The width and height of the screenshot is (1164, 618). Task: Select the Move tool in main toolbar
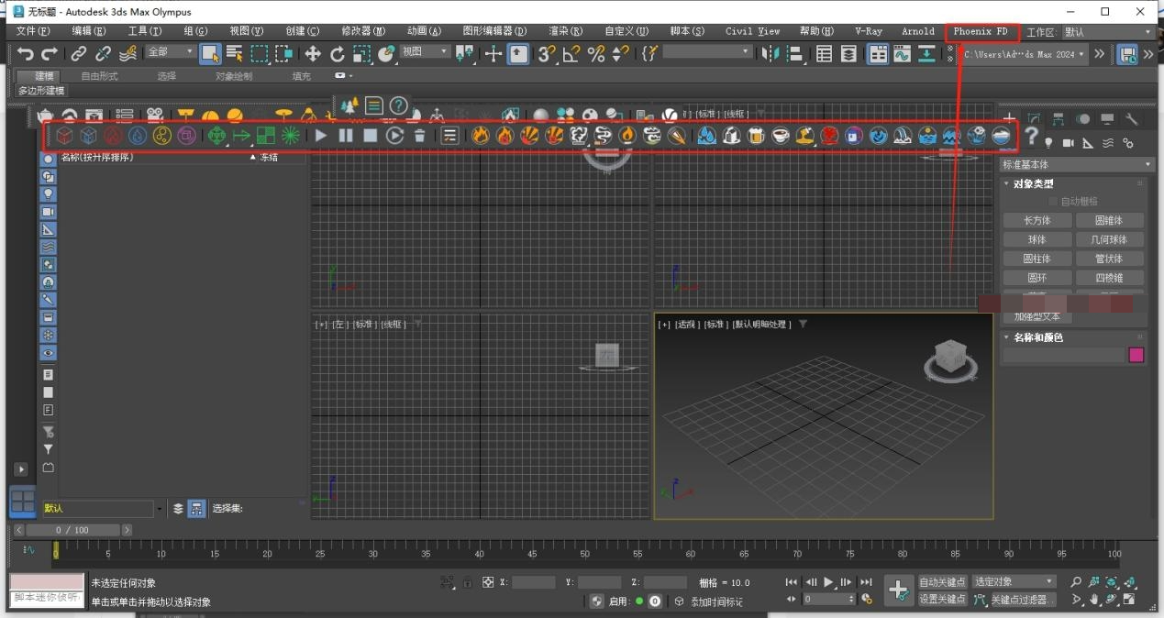pos(313,54)
